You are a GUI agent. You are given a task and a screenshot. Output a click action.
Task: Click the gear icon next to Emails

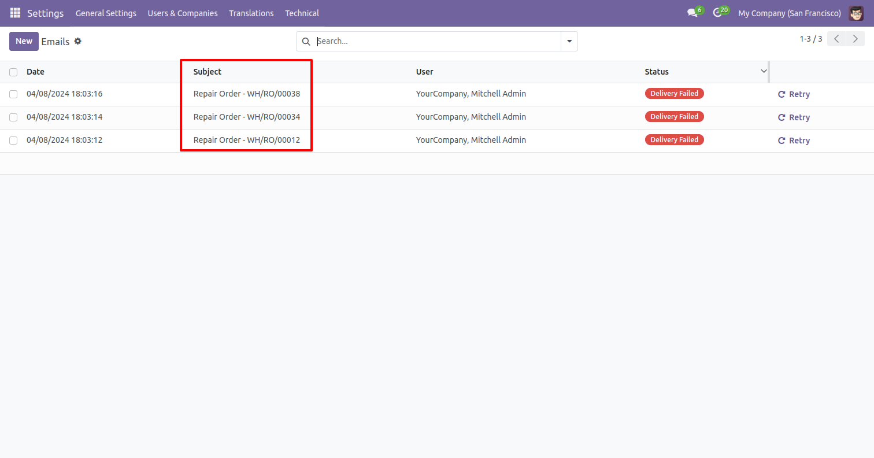click(x=78, y=41)
